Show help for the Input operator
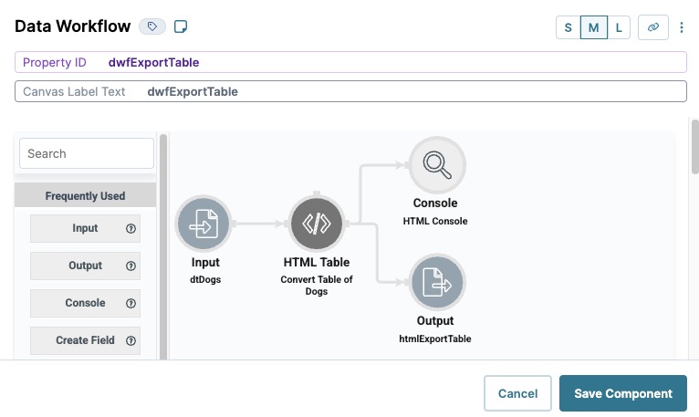Image resolution: width=699 pixels, height=417 pixels. (130, 228)
